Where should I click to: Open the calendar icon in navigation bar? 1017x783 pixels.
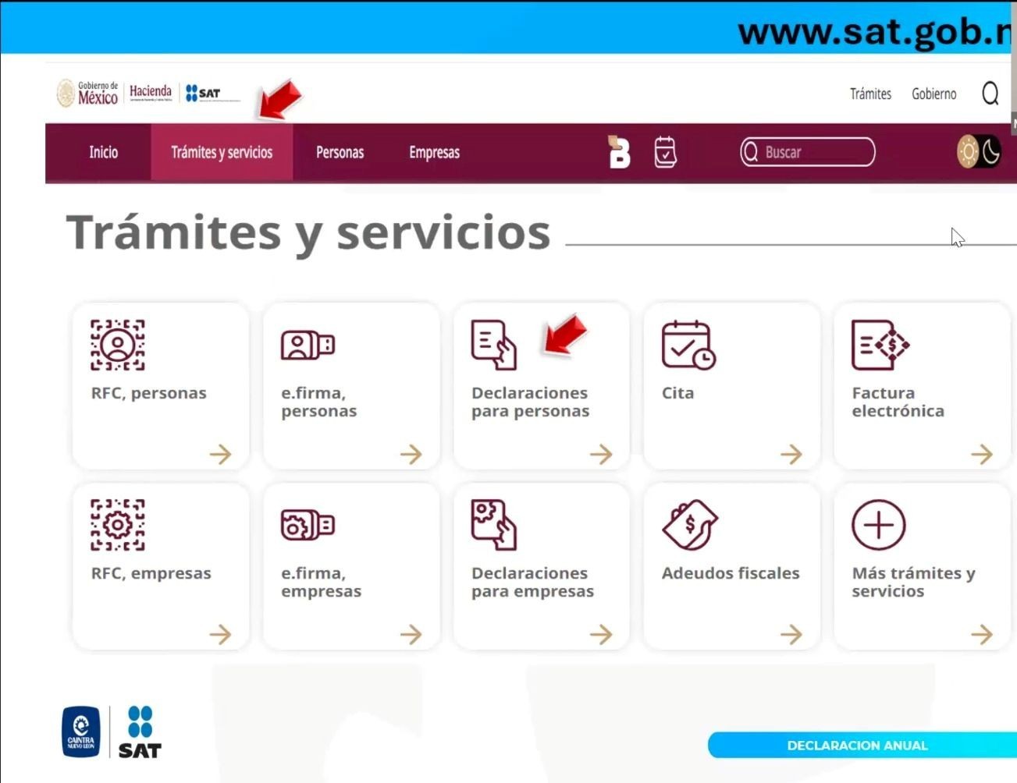click(665, 152)
